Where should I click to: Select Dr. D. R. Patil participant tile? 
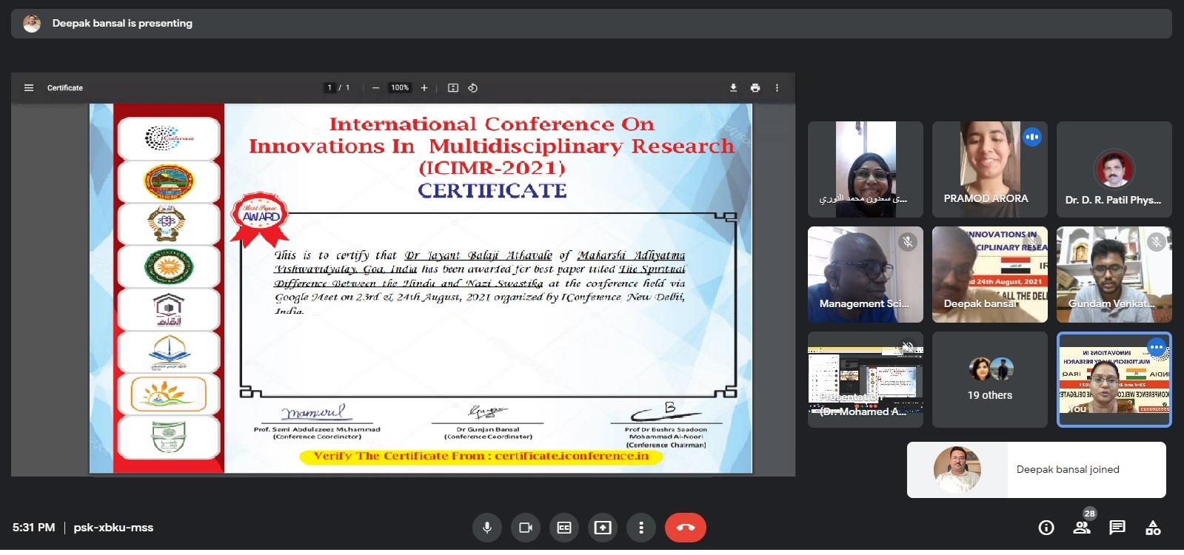tap(1114, 169)
